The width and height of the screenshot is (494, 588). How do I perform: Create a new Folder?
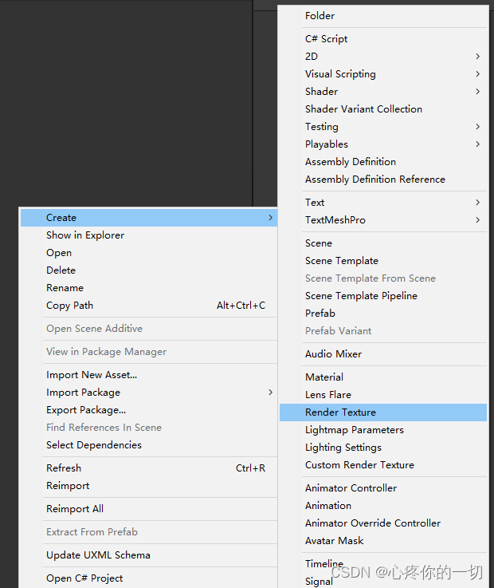320,16
